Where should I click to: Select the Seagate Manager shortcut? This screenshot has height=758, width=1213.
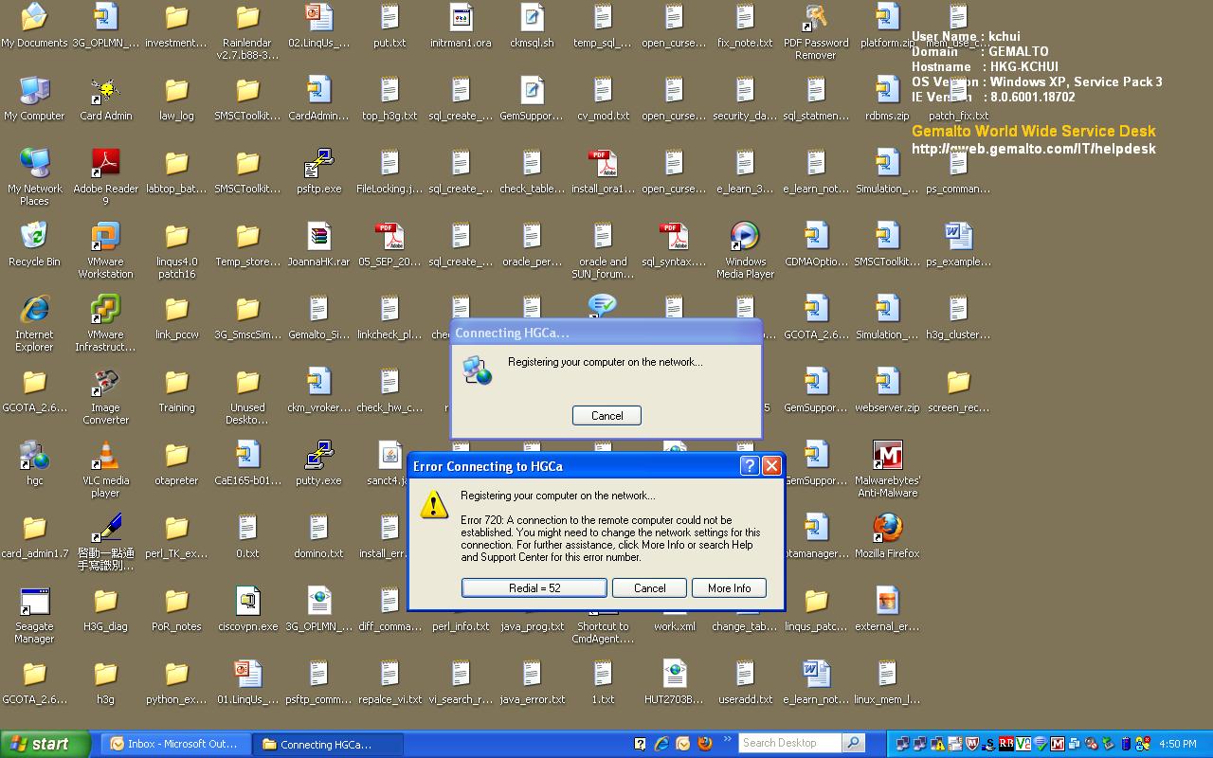pos(34,615)
